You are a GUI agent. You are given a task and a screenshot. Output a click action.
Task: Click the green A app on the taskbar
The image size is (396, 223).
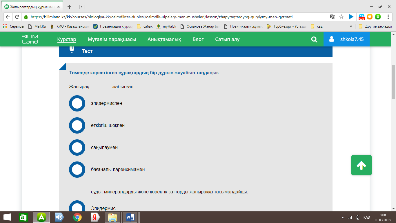pyautogui.click(x=41, y=217)
